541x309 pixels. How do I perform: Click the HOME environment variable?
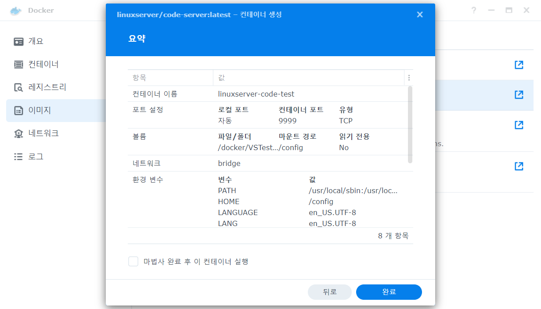point(229,201)
